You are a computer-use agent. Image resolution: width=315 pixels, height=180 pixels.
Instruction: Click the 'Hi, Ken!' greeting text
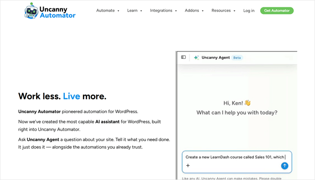[233, 103]
